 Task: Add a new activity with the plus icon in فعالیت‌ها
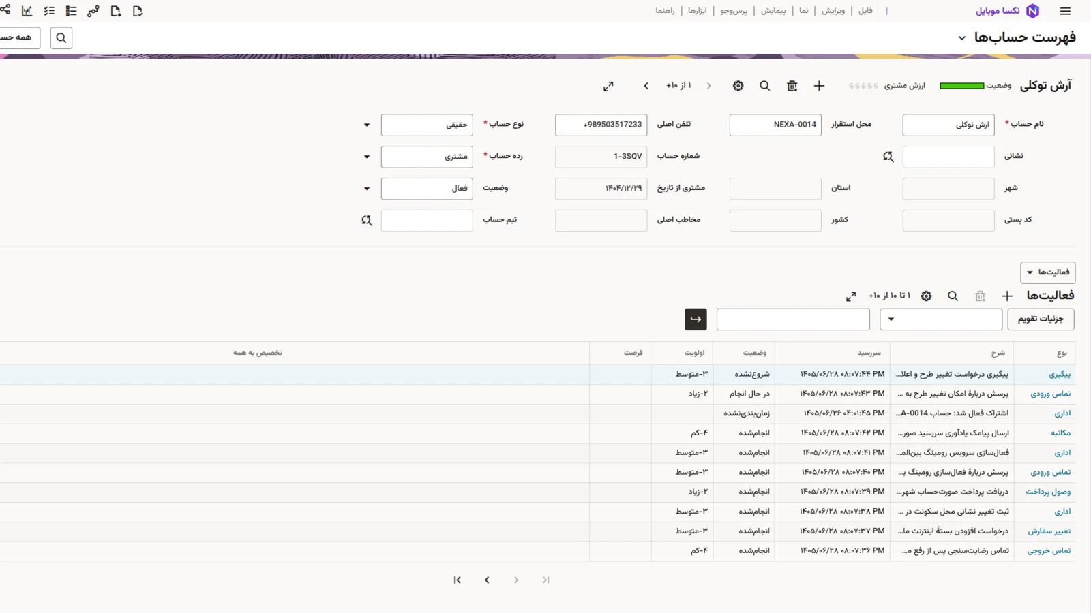[x=1007, y=296]
